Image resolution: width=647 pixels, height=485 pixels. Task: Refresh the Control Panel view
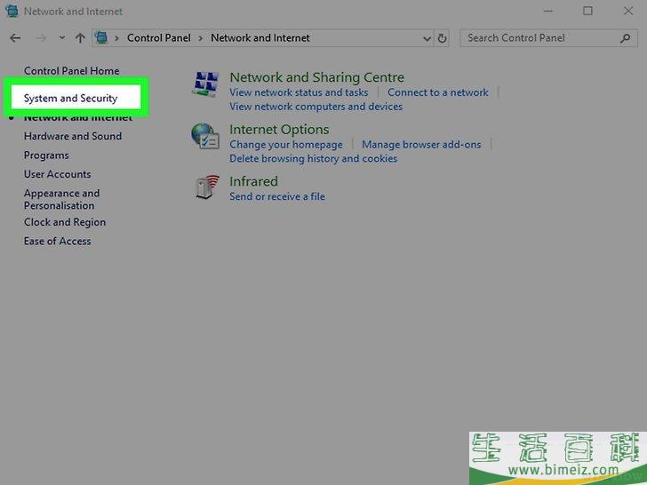pos(443,38)
